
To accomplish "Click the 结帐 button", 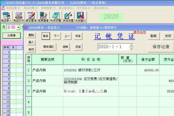I will [x=66, y=47].
